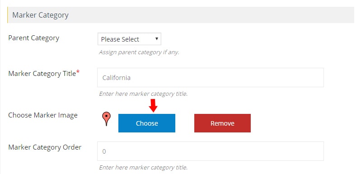This screenshot has height=174, width=361.
Task: Click the red required asterisk beside Title
Action: coord(78,72)
